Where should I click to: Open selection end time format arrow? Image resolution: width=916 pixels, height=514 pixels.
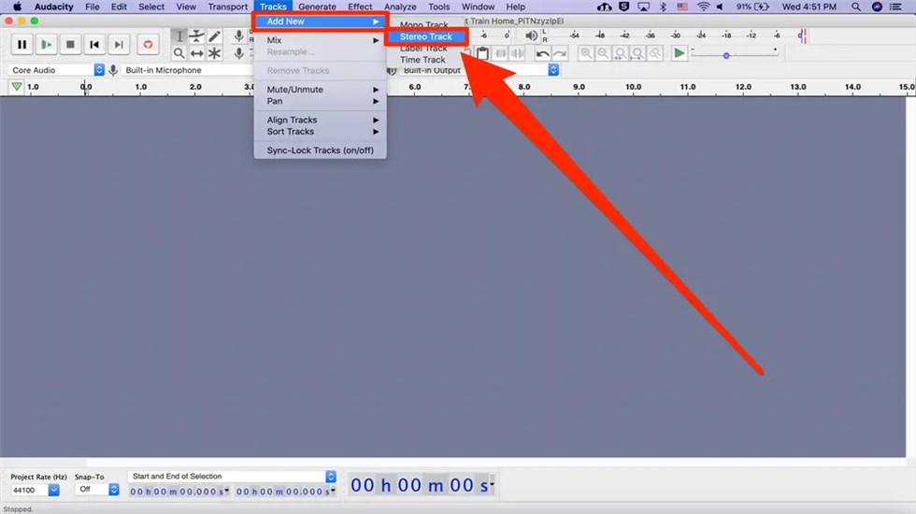point(333,491)
